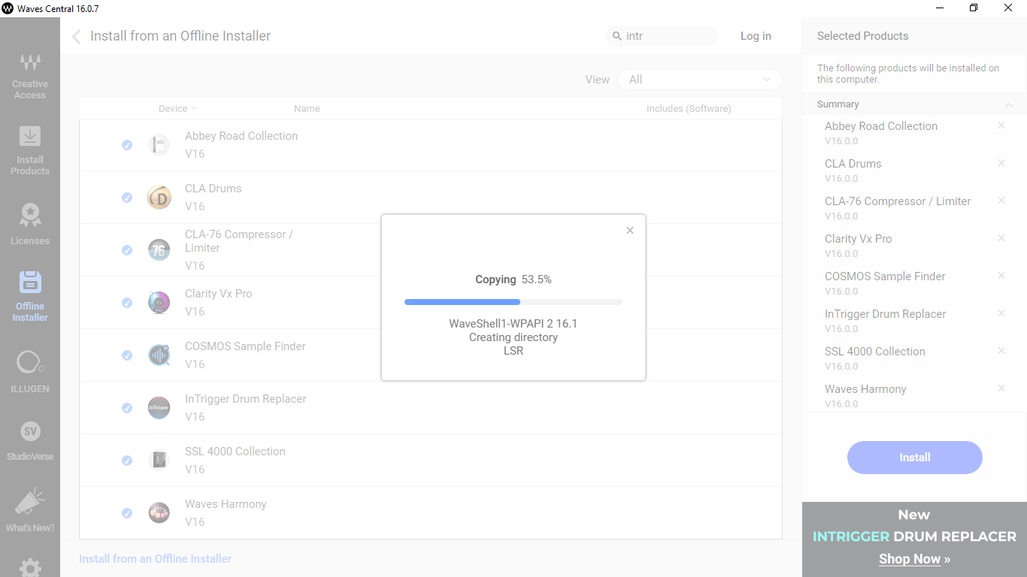Go back with the arrow beside the title
Screen dimensions: 1027x577
click(76, 36)
